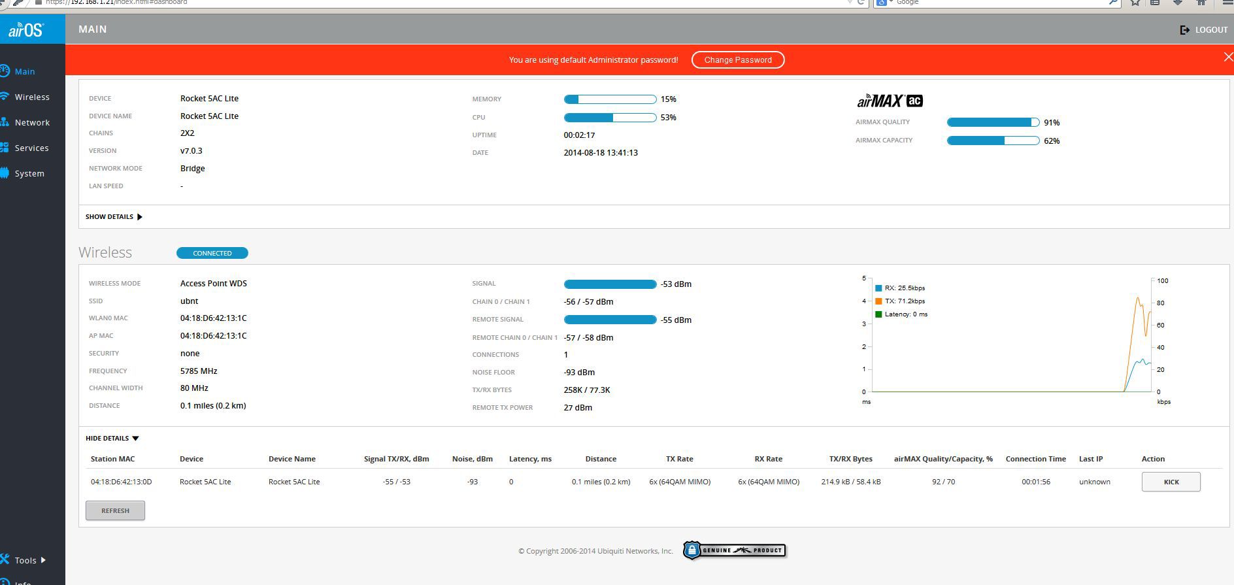This screenshot has height=585, width=1234.
Task: Click the SSID value ubnt
Action: (190, 301)
